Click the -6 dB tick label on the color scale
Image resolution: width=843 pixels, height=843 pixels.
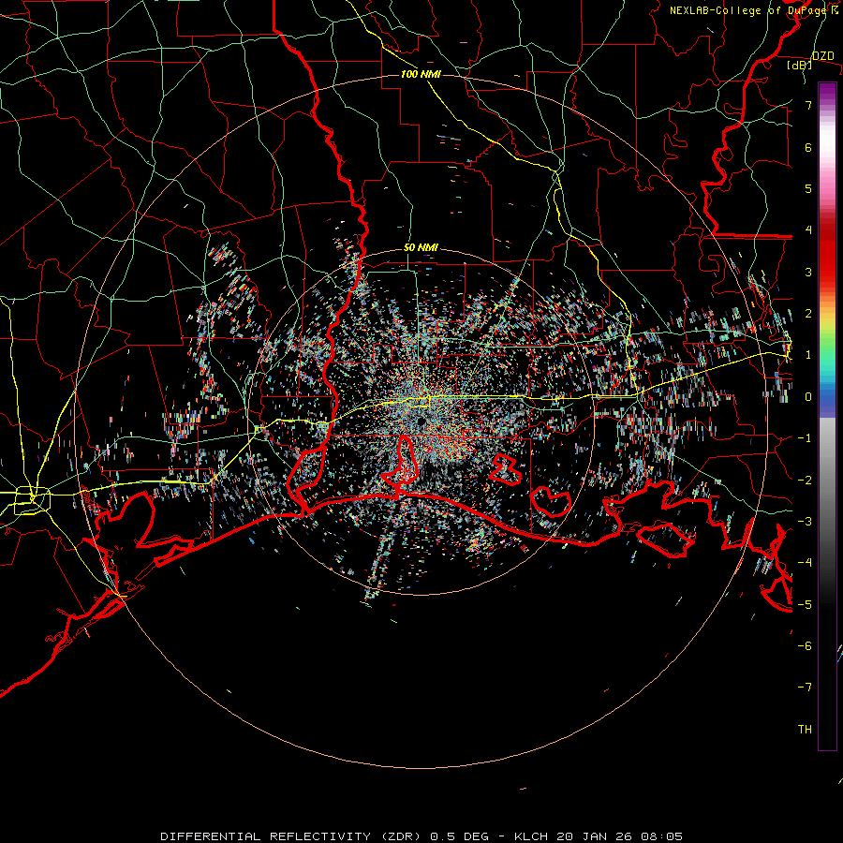coord(805,646)
